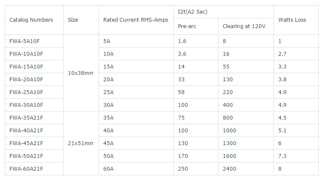Click the Pre-arc subheader

[186, 27]
